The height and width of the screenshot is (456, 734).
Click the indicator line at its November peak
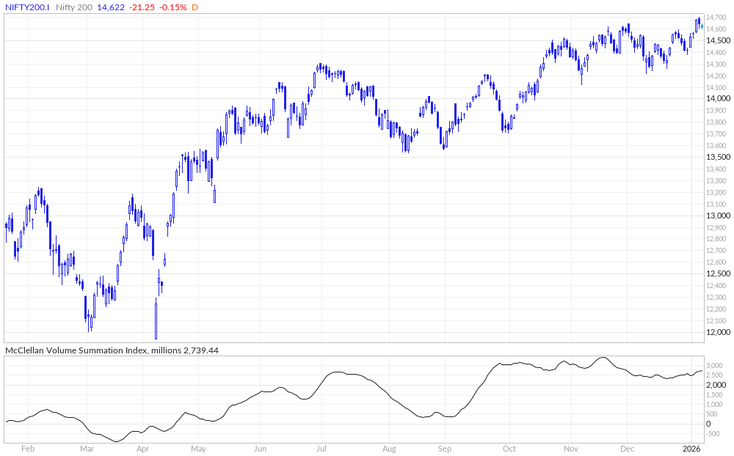coord(604,357)
